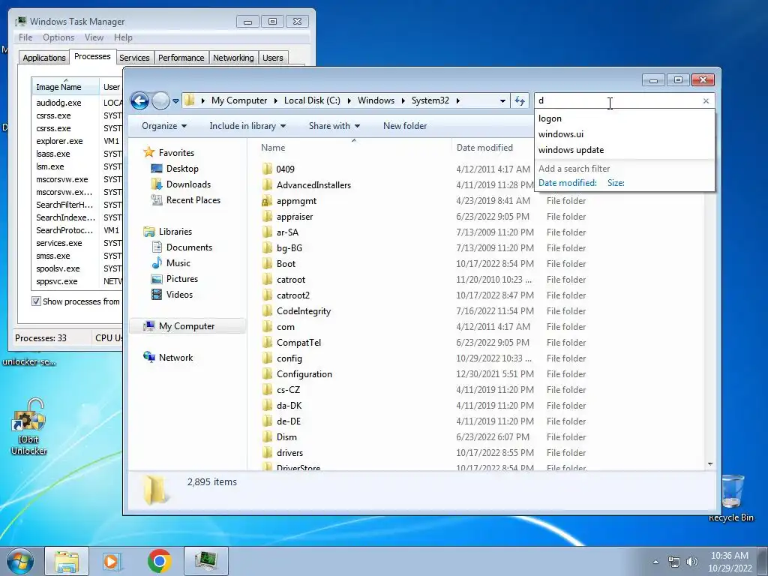Switch to Users tab in Task Manager
Screen dimensions: 768x576
[273, 58]
